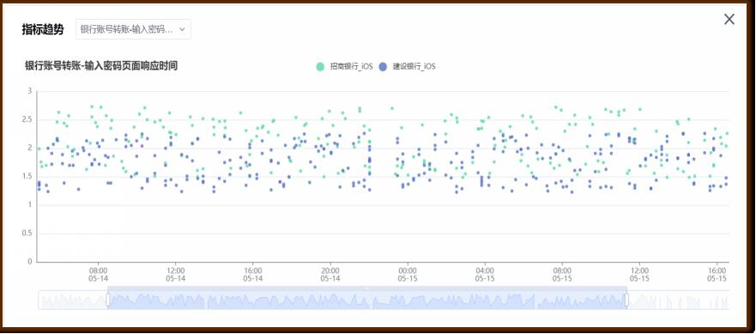Toggle the 招商银行_iOS legend series

(344, 67)
